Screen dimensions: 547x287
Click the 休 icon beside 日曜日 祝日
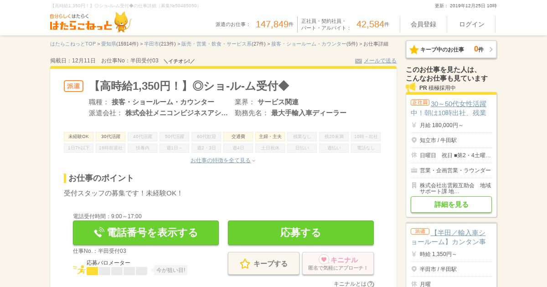click(x=414, y=155)
